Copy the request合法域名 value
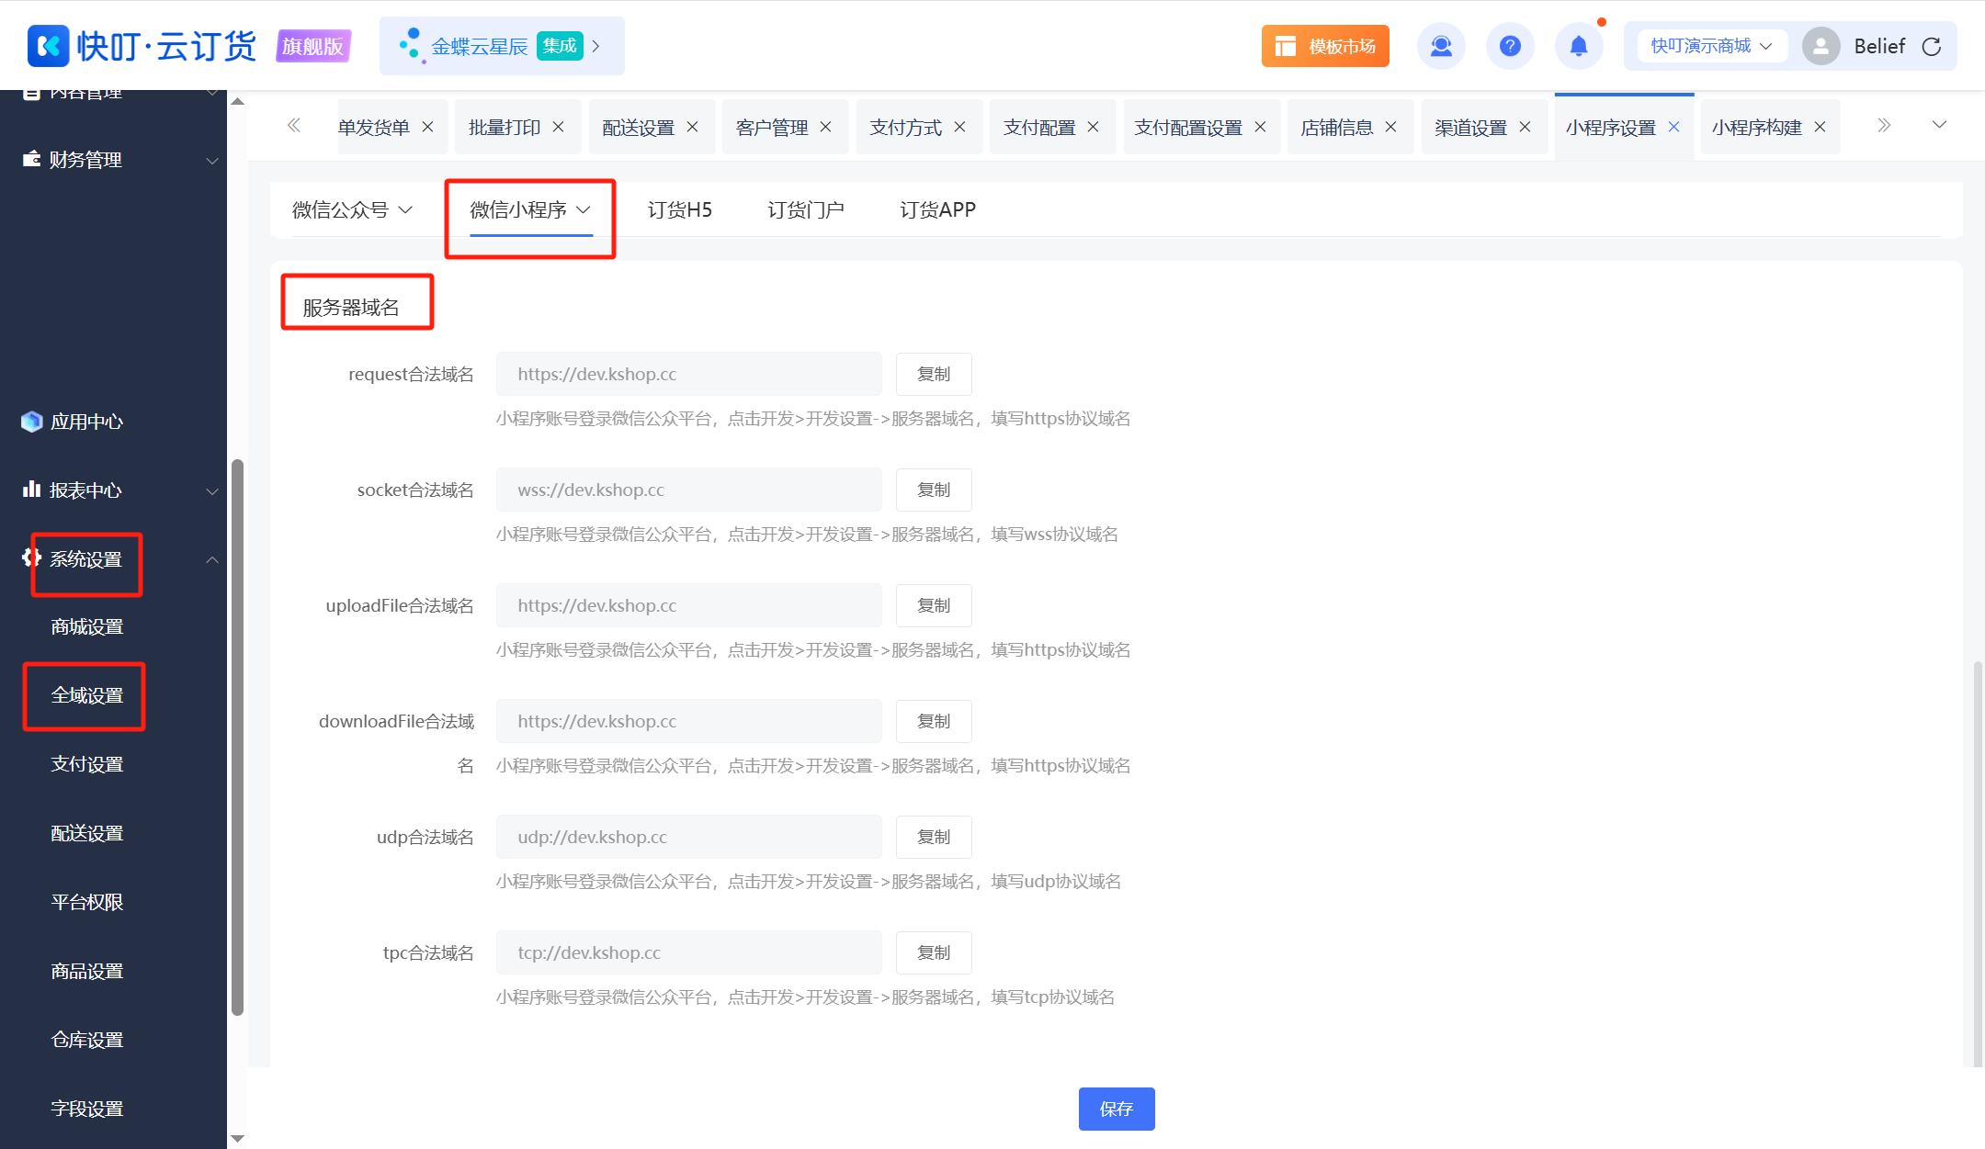Screen dimensions: 1985x1149 (934, 374)
